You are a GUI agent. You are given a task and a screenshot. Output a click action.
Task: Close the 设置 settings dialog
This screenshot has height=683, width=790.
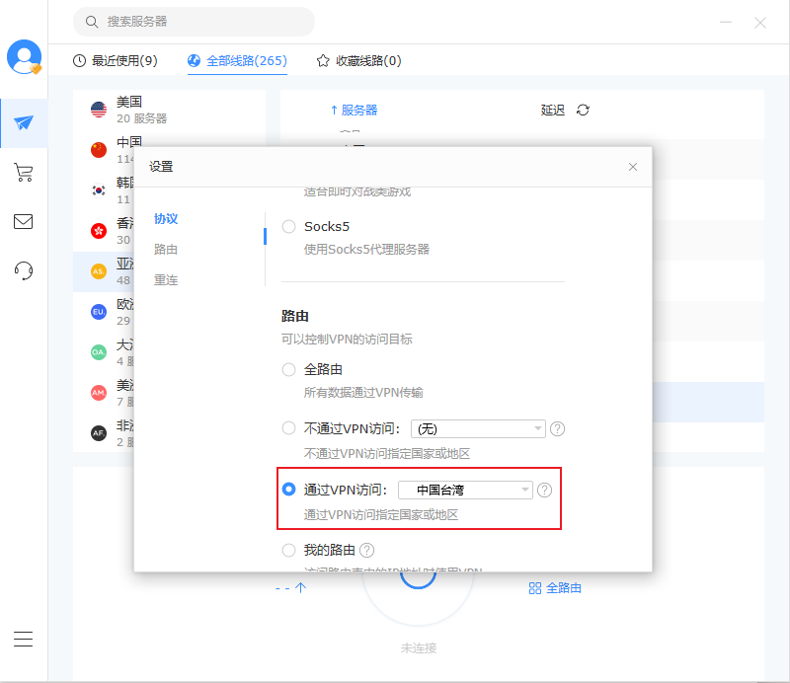[633, 167]
